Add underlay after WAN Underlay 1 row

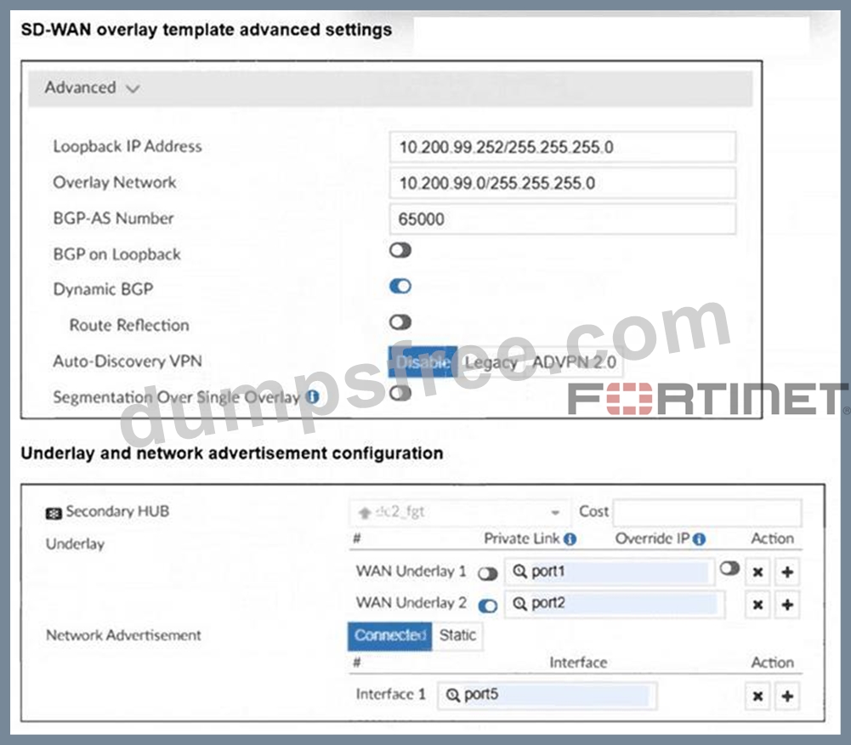pyautogui.click(x=787, y=572)
